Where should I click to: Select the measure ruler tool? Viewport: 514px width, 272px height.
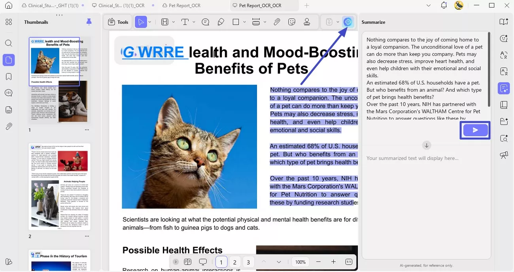point(256,22)
